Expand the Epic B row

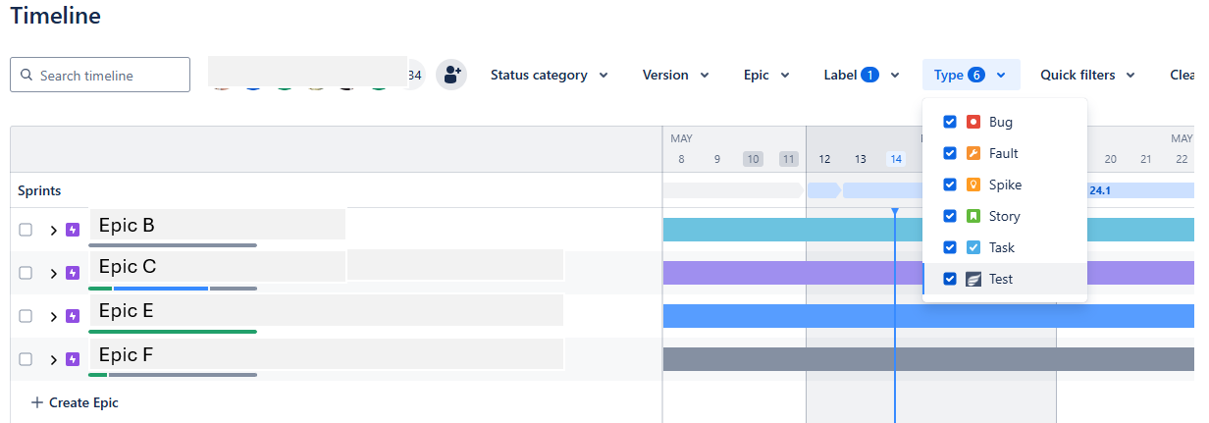(x=53, y=230)
